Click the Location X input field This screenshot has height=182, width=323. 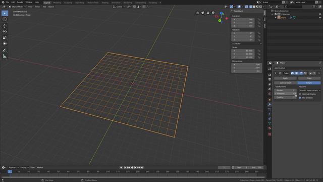pos(243,19)
